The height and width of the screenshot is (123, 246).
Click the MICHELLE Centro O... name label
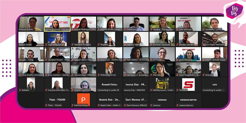[x=111, y=60]
